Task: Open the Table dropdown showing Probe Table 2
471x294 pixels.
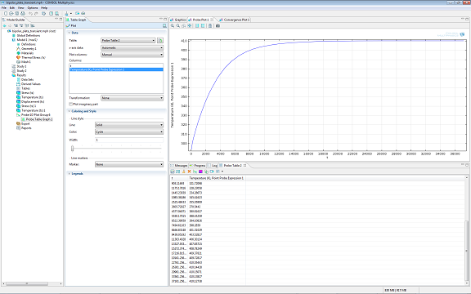Action: [x=128, y=40]
